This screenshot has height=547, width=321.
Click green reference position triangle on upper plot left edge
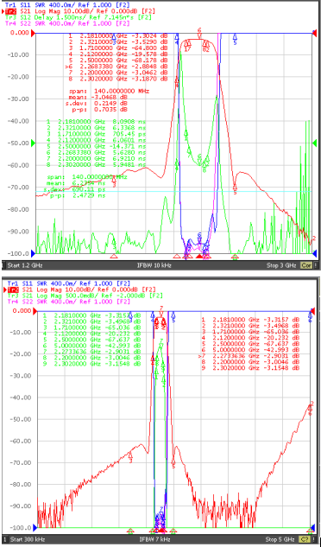point(34,143)
